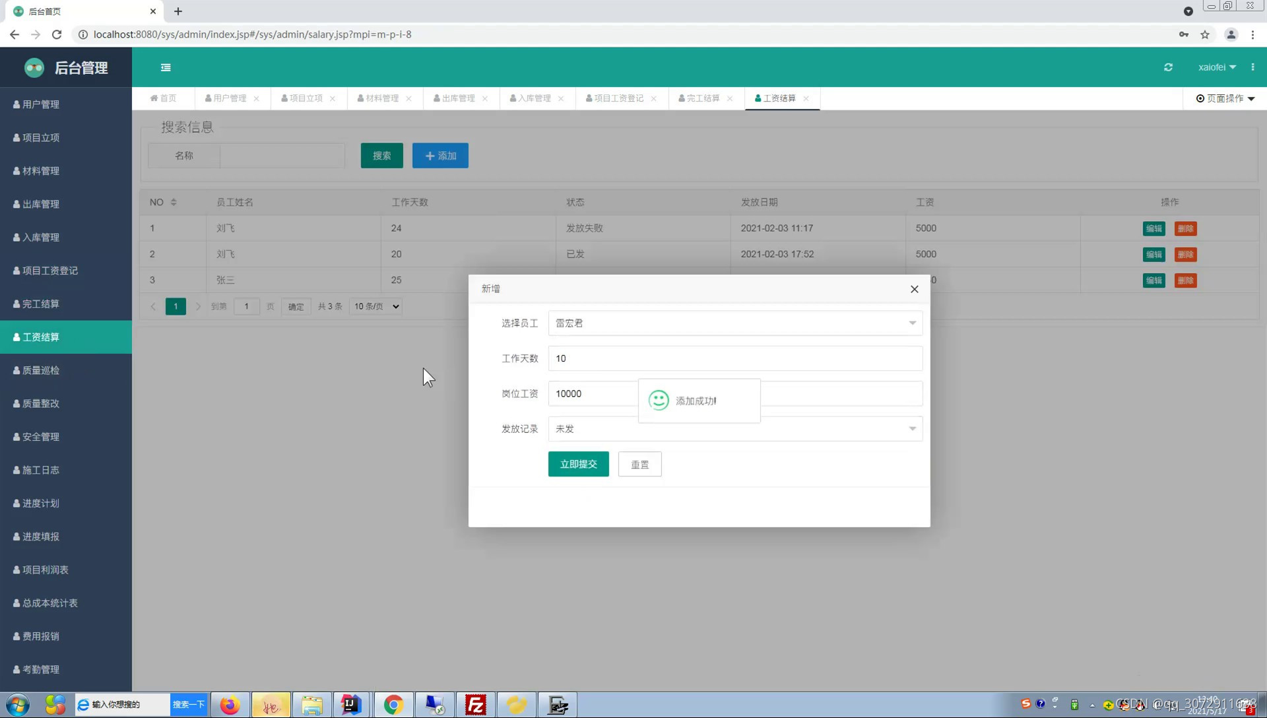Open the browser profile icon
Viewport: 1267px width, 718px height.
[x=1231, y=34]
